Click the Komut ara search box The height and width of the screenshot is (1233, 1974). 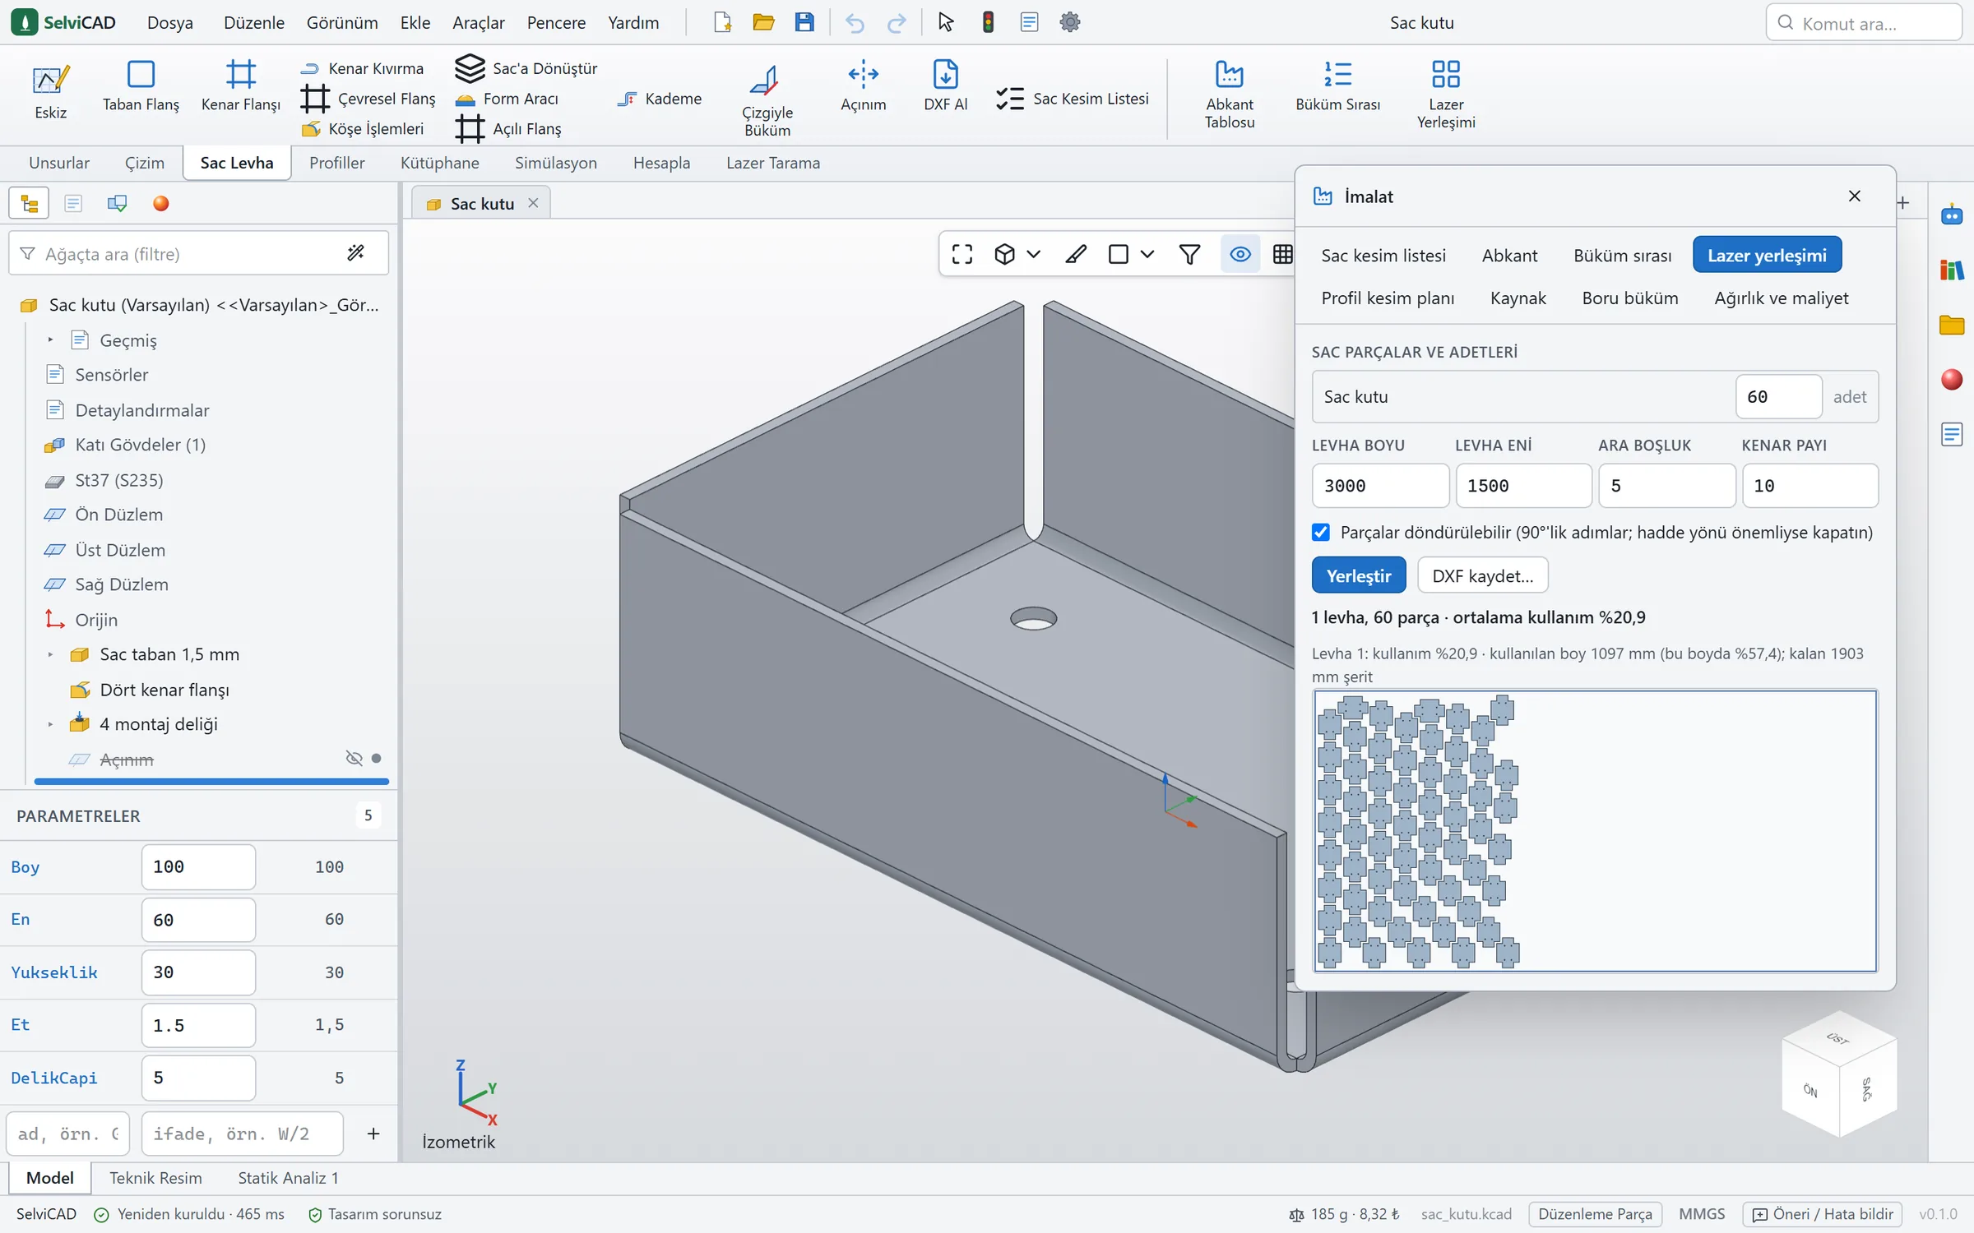1864,23
